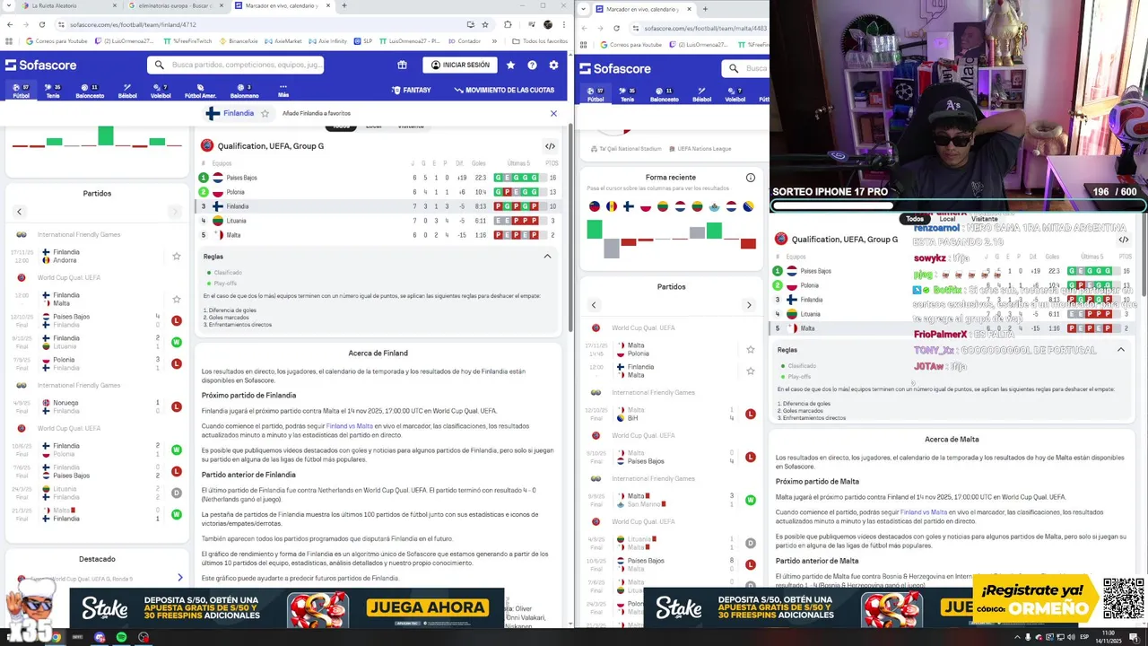Click the info icon next to Forma reciente
This screenshot has height=646, width=1148.
click(751, 177)
